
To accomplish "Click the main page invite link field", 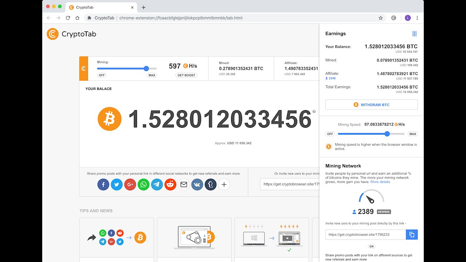I will point(289,184).
